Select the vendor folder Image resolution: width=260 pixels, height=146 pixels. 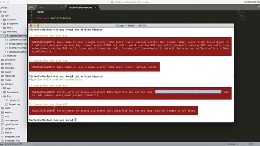tap(8, 112)
